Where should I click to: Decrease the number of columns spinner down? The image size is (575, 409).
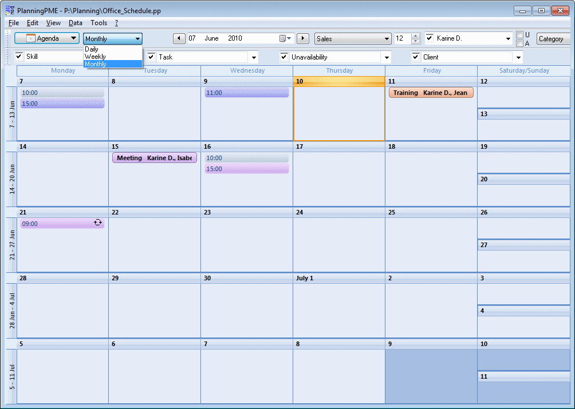pyautogui.click(x=415, y=41)
